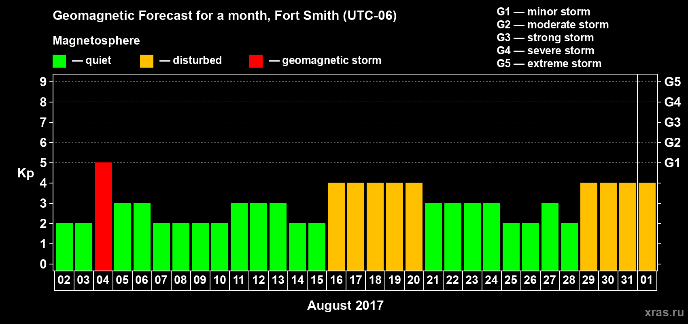
Task: Click the date label 31
Action: (627, 280)
